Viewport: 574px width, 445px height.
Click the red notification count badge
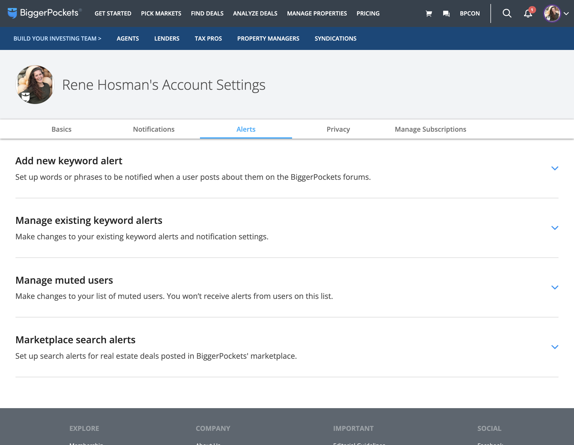tap(532, 10)
